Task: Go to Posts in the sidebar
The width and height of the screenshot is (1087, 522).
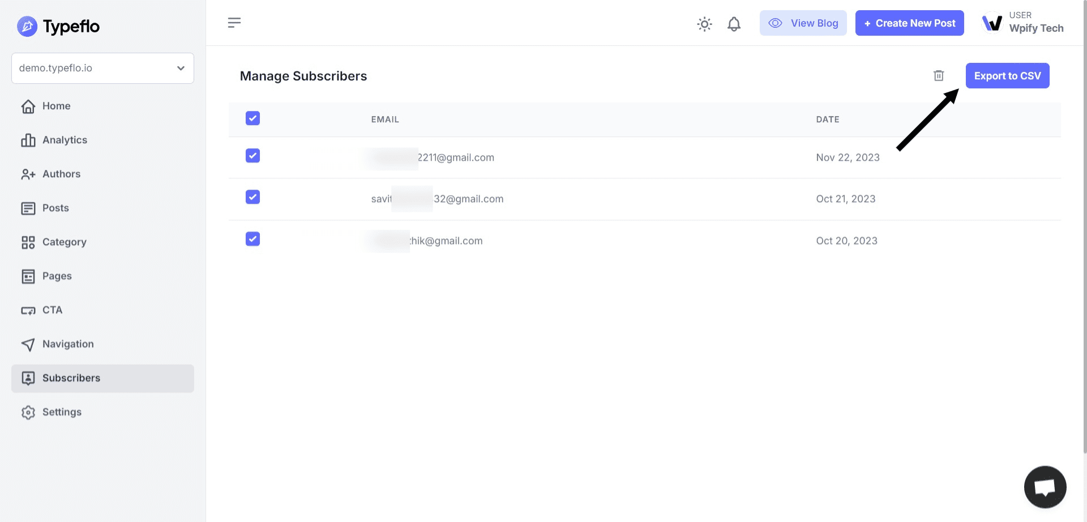Action: (x=55, y=208)
